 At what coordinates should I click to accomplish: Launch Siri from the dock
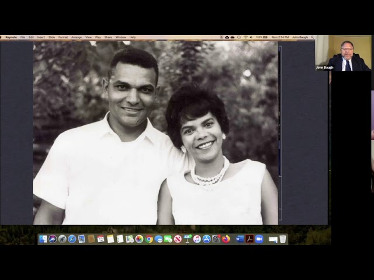click(53, 239)
